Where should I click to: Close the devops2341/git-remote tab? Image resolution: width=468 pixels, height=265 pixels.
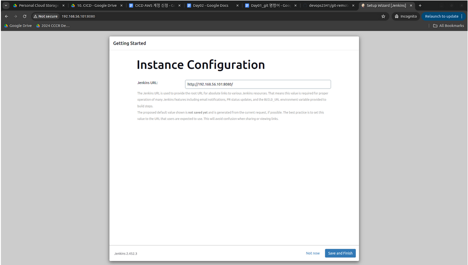tap(353, 5)
